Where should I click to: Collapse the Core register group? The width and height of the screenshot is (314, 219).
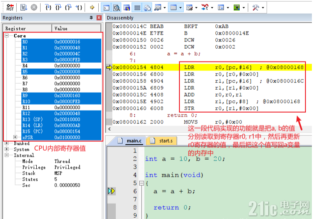[6, 35]
